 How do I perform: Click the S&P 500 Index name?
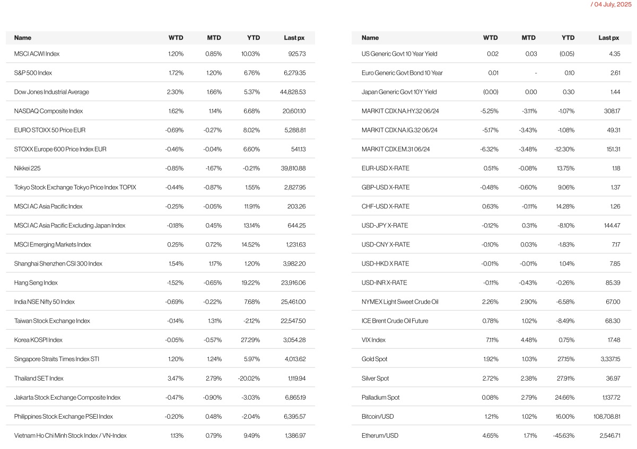33,73
